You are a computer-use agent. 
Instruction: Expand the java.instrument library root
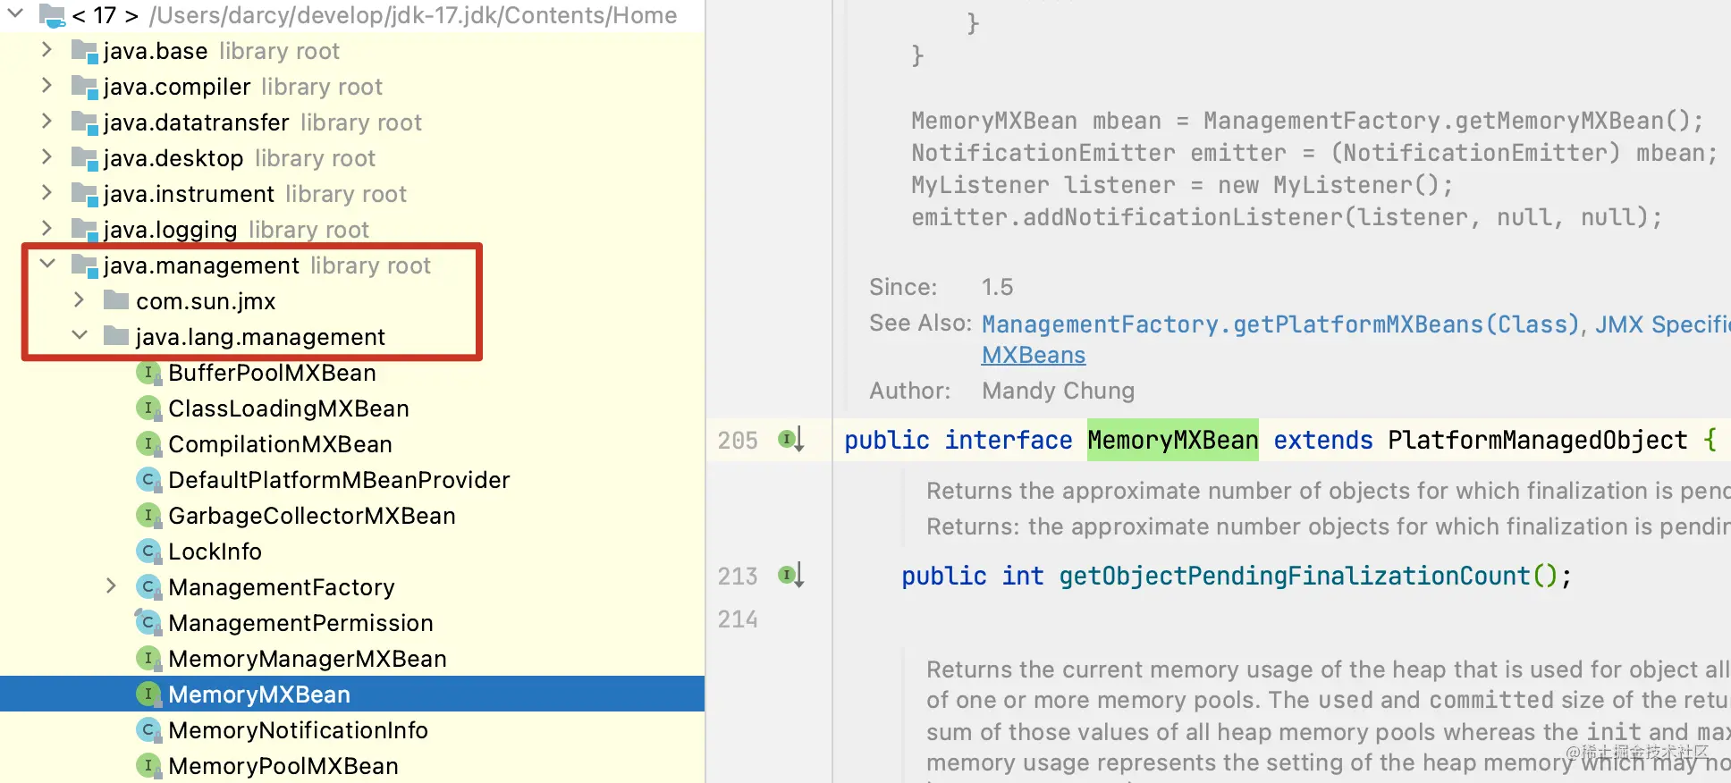[x=46, y=192]
